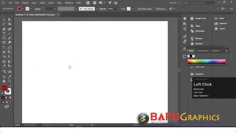Expand the Opacity slider arrow

[118, 9]
